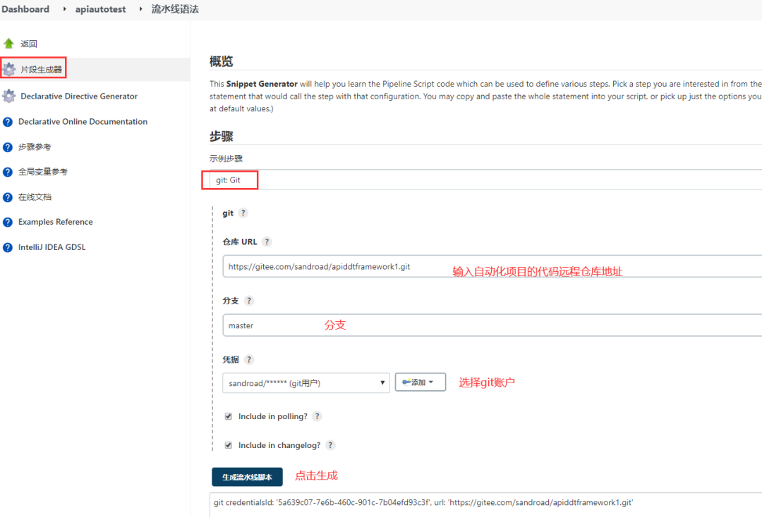Click the gear icon beside Declarative Directive Generator
This screenshot has width=762, height=517.
click(8, 96)
